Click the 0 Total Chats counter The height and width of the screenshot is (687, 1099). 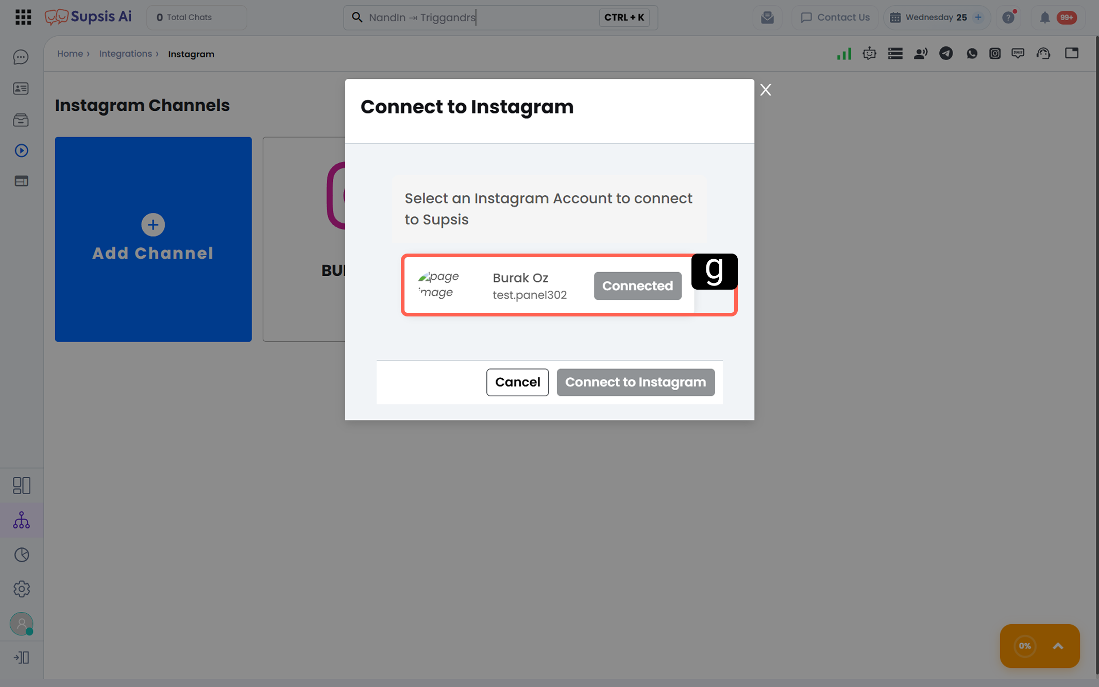(x=196, y=18)
